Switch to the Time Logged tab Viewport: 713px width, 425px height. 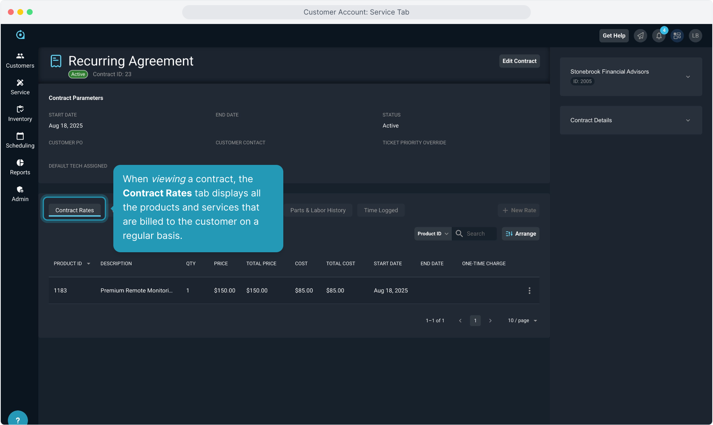coord(381,210)
